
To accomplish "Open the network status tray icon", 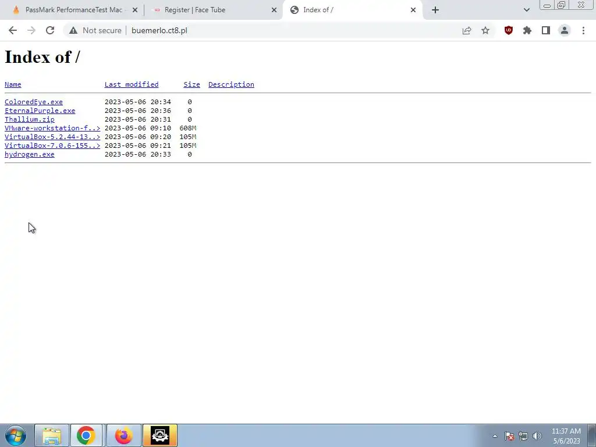I will tap(523, 436).
